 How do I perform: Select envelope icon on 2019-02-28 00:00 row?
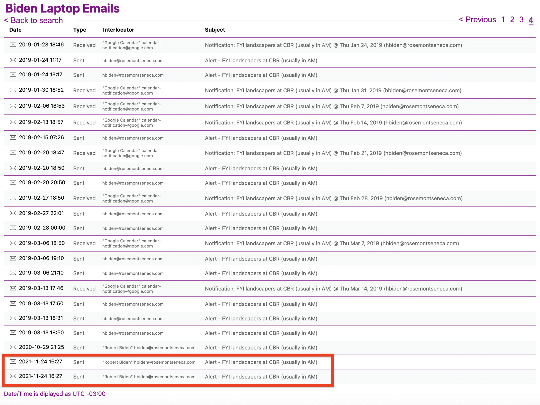click(13, 228)
